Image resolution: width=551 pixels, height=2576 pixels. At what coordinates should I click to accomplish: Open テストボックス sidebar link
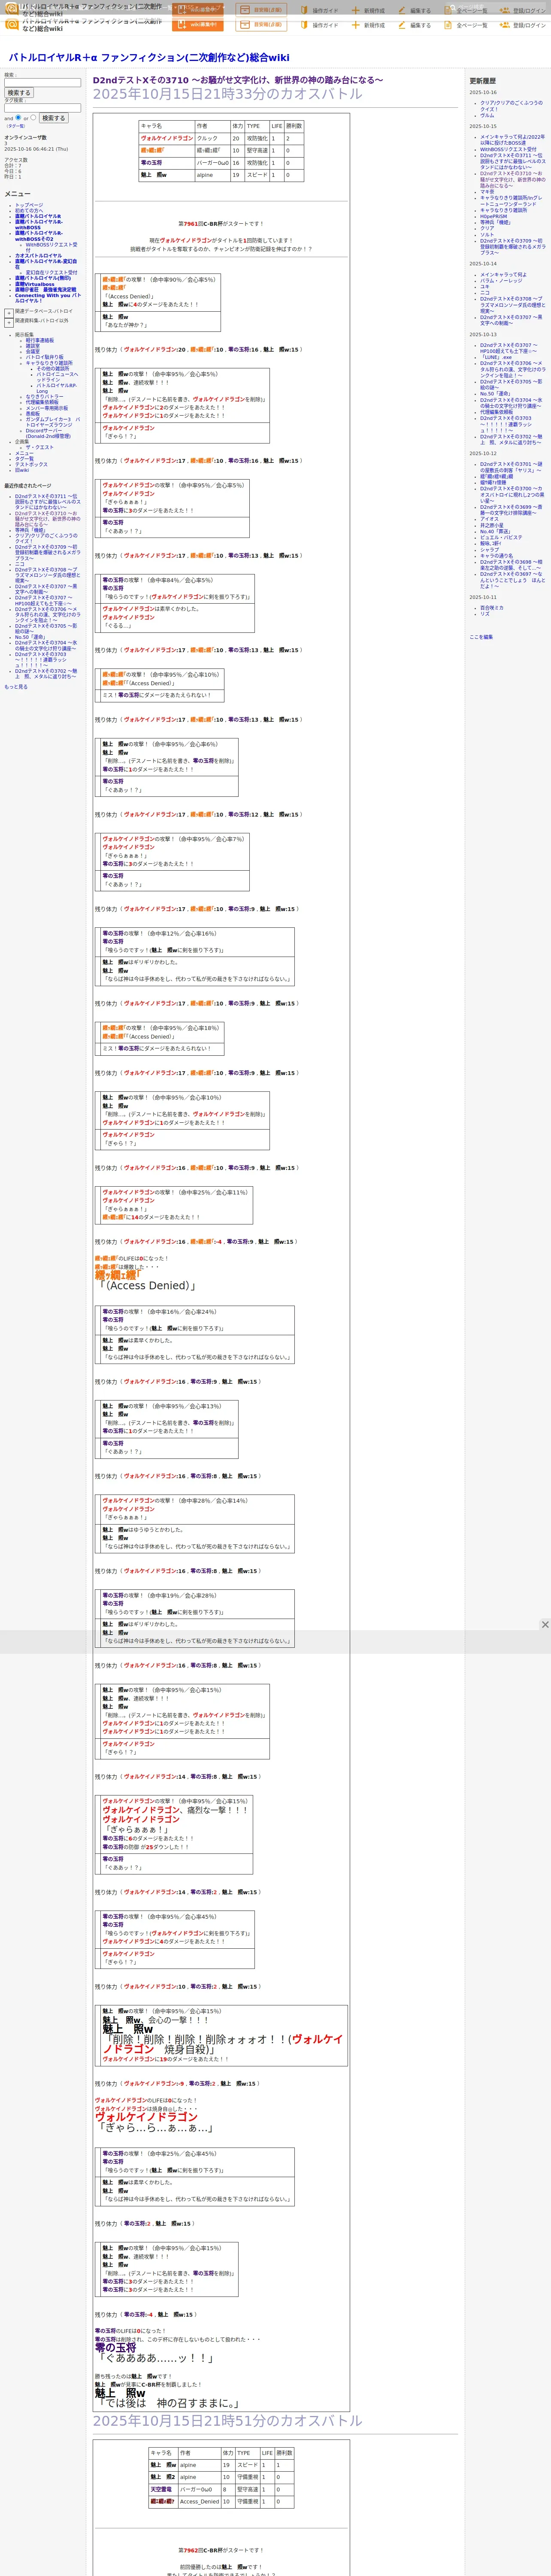[31, 465]
